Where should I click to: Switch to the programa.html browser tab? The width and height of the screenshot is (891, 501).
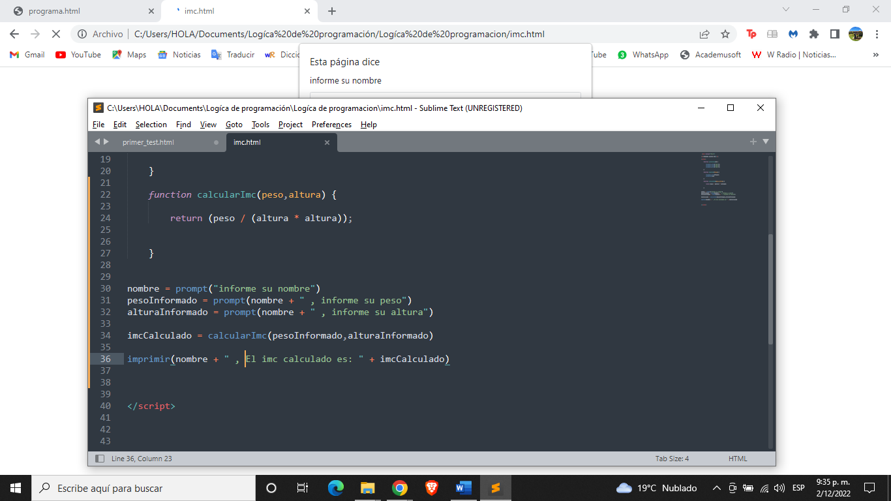point(82,11)
